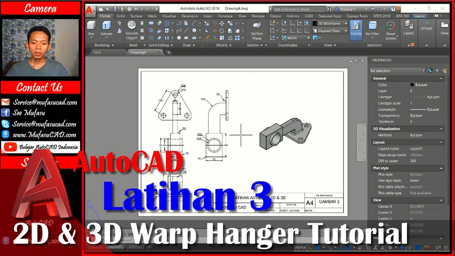
Task: Switch to the Express Tools ribbon tab
Action: click(357, 16)
